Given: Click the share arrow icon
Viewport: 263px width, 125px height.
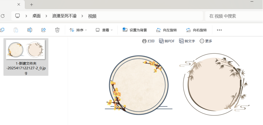Looking at the screenshot, I should point(43,30).
